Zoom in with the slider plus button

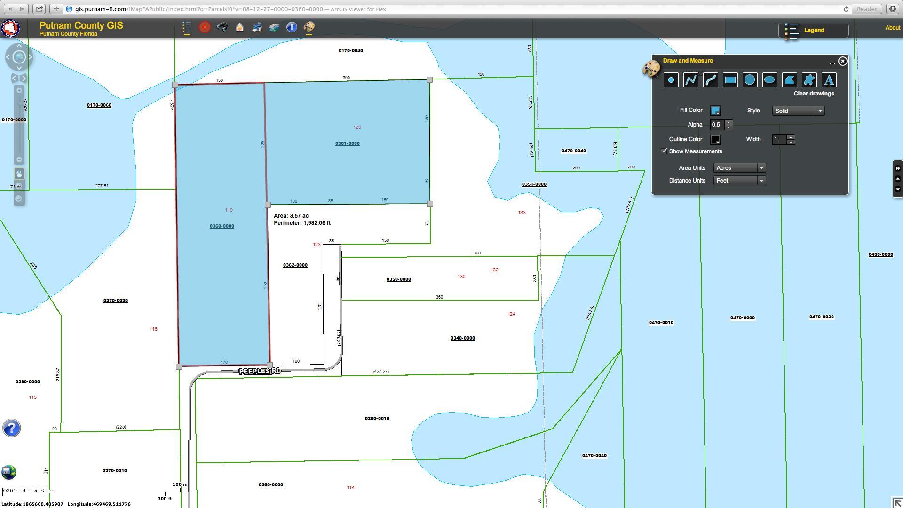click(19, 90)
